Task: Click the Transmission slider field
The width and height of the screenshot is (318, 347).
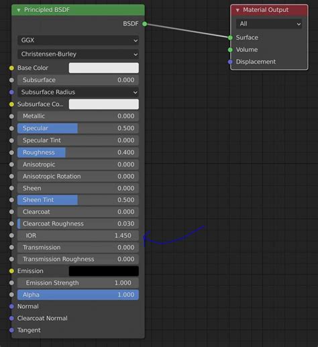Action: [78, 248]
